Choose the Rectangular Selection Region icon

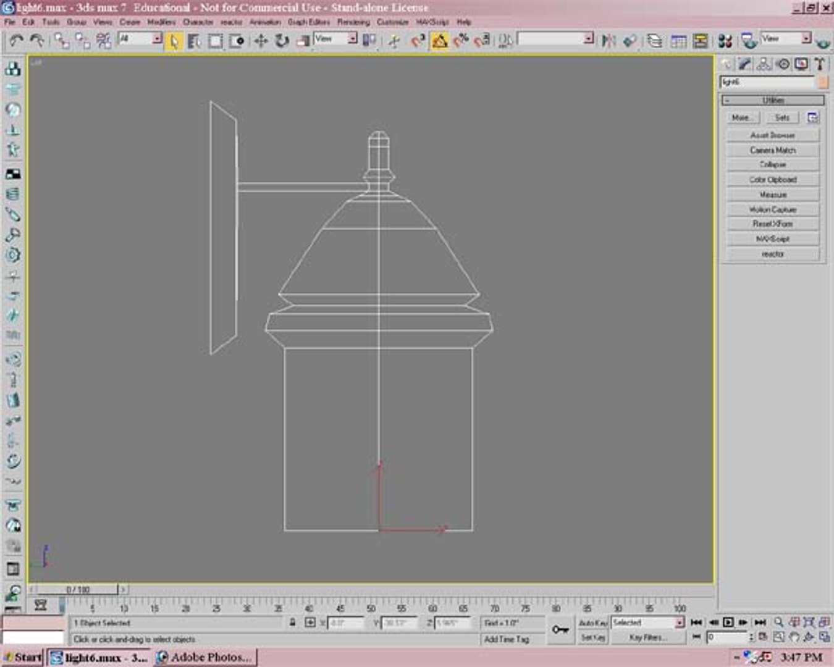tap(216, 41)
